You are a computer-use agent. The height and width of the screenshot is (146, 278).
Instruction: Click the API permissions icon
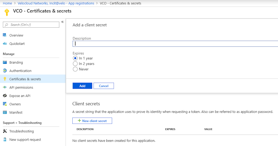coord(5,88)
